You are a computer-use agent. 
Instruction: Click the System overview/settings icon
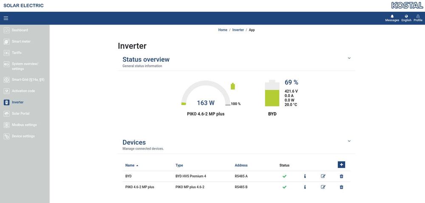[x=6, y=64]
